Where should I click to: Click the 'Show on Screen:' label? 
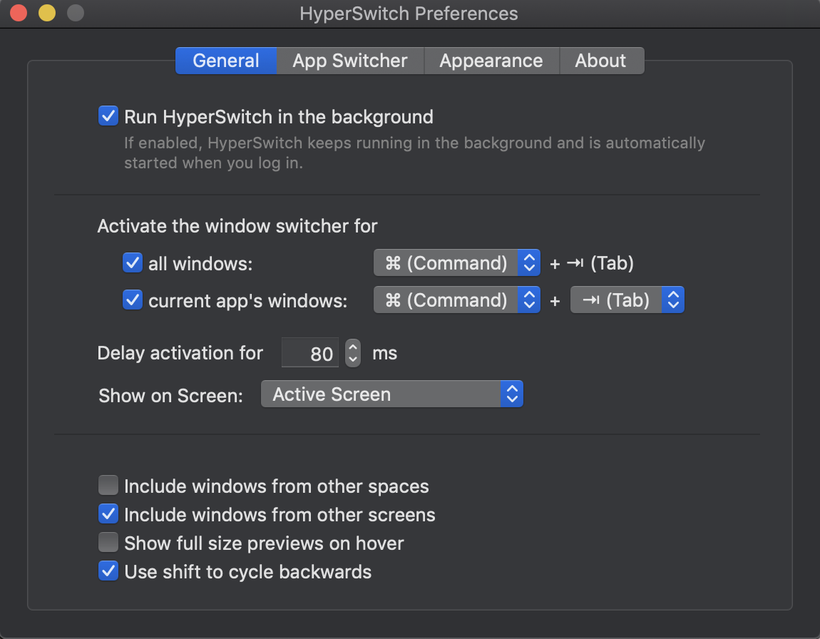(x=171, y=396)
